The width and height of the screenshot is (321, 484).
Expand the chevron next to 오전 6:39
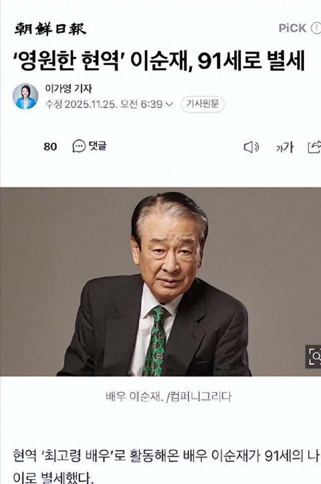click(x=170, y=104)
